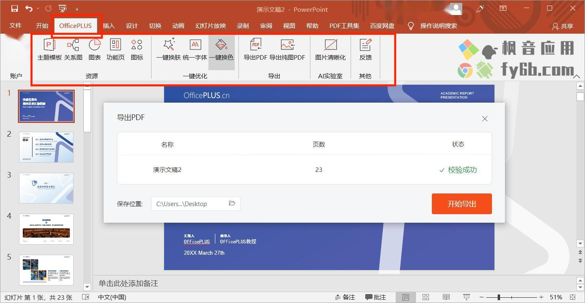Switch to the 视图 view tab
This screenshot has width=585, height=303.
(x=289, y=26)
